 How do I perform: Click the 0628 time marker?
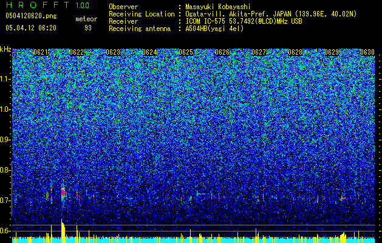point(295,52)
